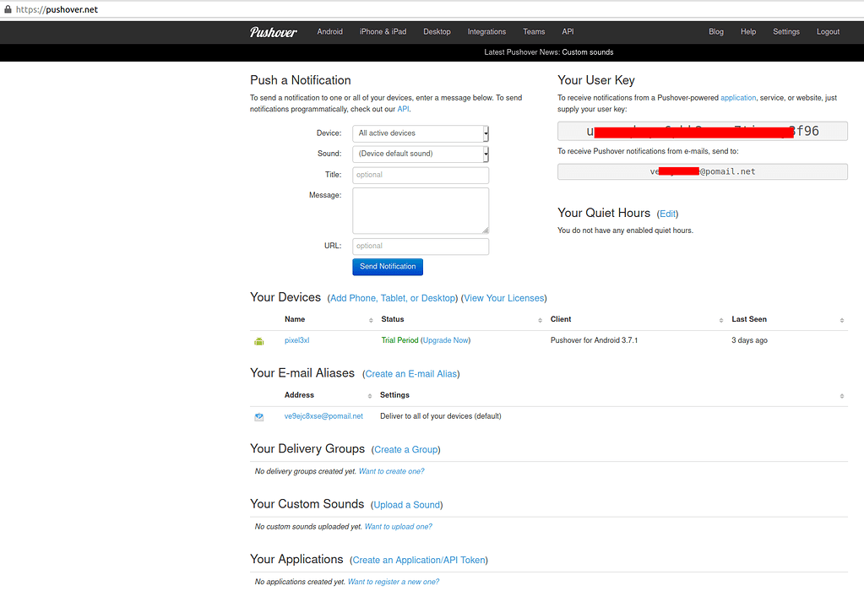The height and width of the screenshot is (602, 864).
Task: Open the Upload a Sound link
Action: 406,505
